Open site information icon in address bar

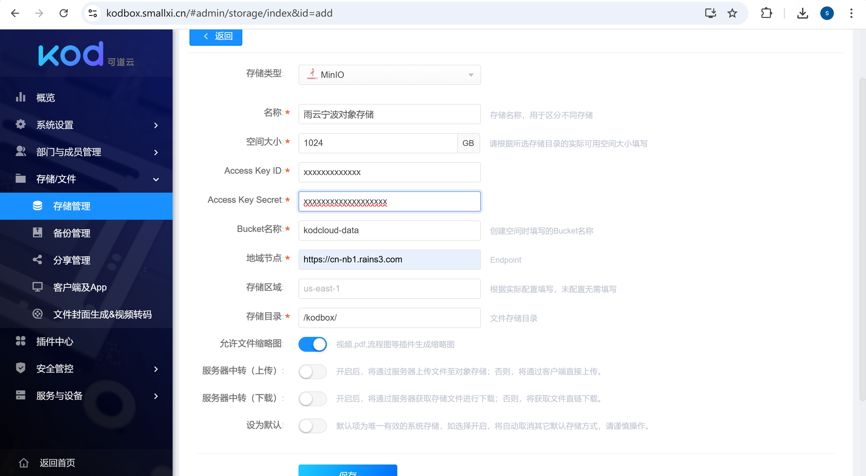(93, 13)
